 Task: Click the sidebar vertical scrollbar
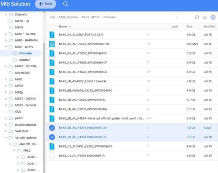[x=44, y=108]
